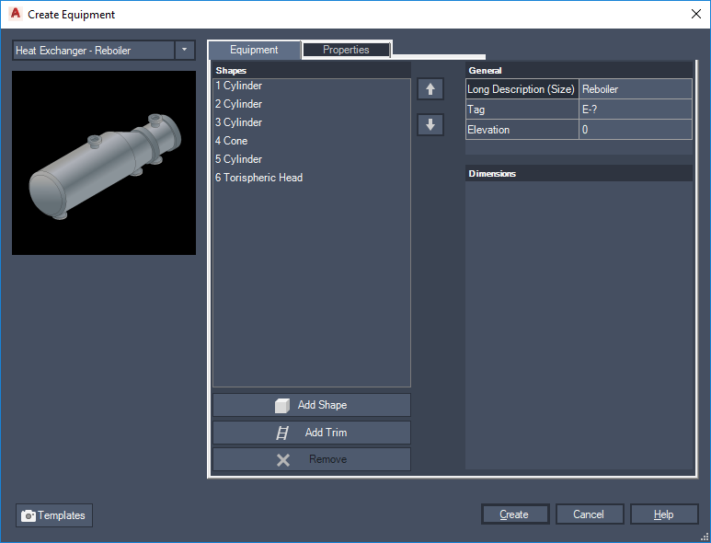711x543 pixels.
Task: Click the reboiler 3D preview thumbnail
Action: click(x=104, y=163)
